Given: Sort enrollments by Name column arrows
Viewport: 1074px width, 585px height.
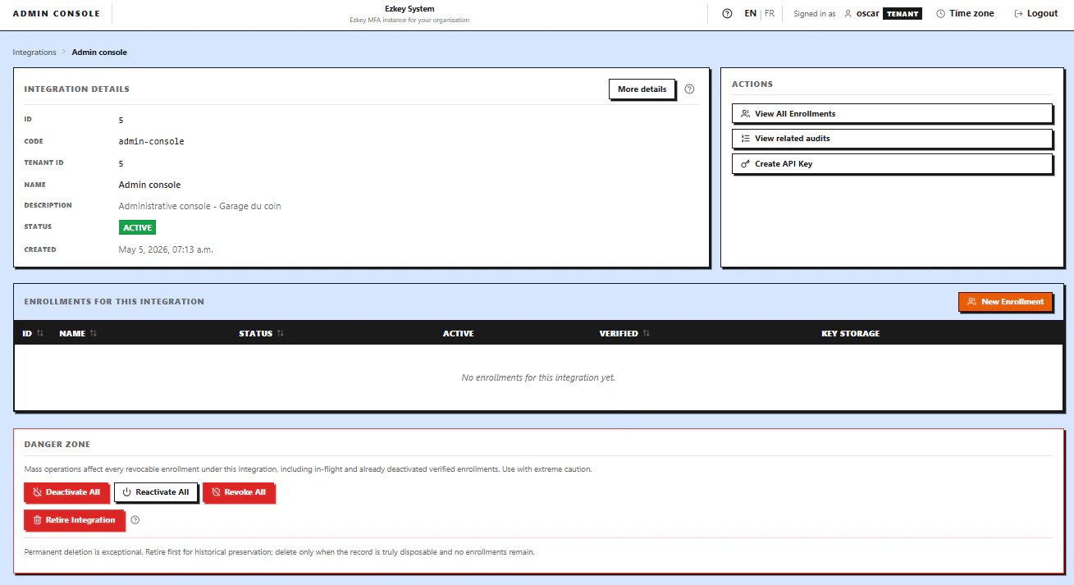Looking at the screenshot, I should (x=94, y=334).
